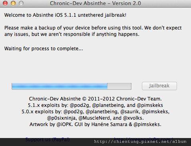The width and height of the screenshot is (191, 146).
Task: Click the 5.0.x exploits credit line
Action: point(95,112)
